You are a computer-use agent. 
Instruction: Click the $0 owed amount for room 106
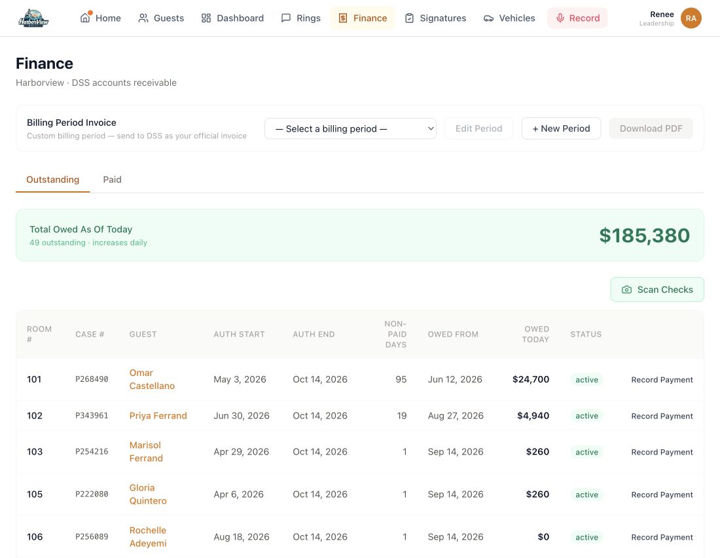543,537
